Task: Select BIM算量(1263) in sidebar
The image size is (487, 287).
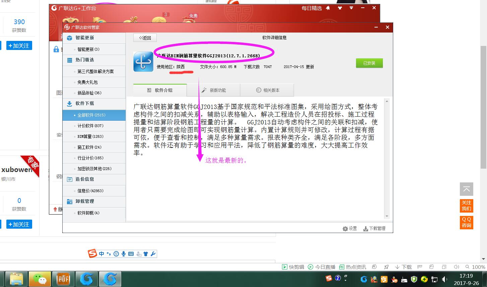Action: (94, 136)
